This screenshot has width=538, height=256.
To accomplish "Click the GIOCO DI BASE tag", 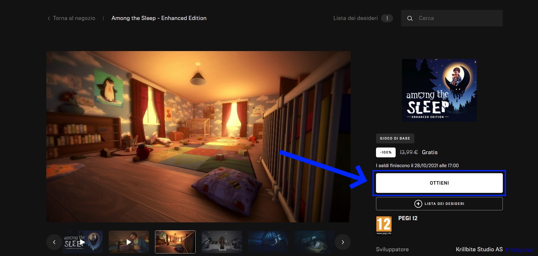I will click(395, 138).
